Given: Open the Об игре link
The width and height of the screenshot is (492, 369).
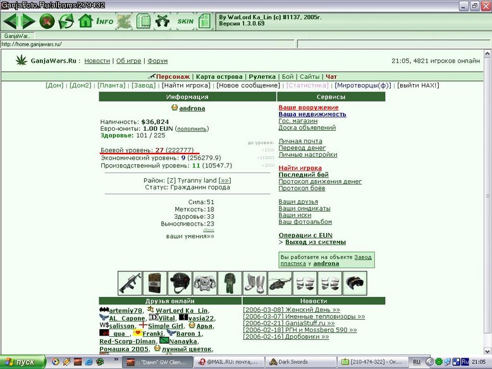Looking at the screenshot, I should 128,61.
